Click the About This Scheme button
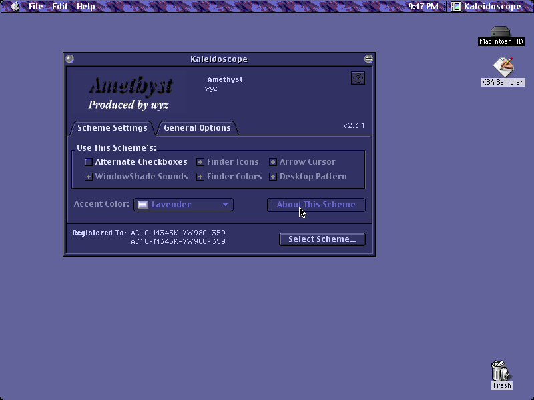The height and width of the screenshot is (400, 534). [x=316, y=205]
